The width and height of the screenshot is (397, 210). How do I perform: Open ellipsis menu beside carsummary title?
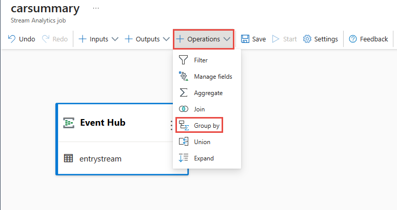[x=96, y=9]
